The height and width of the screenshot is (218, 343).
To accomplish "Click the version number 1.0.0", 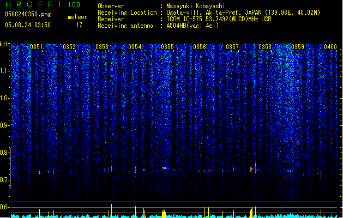I will tap(74, 4).
